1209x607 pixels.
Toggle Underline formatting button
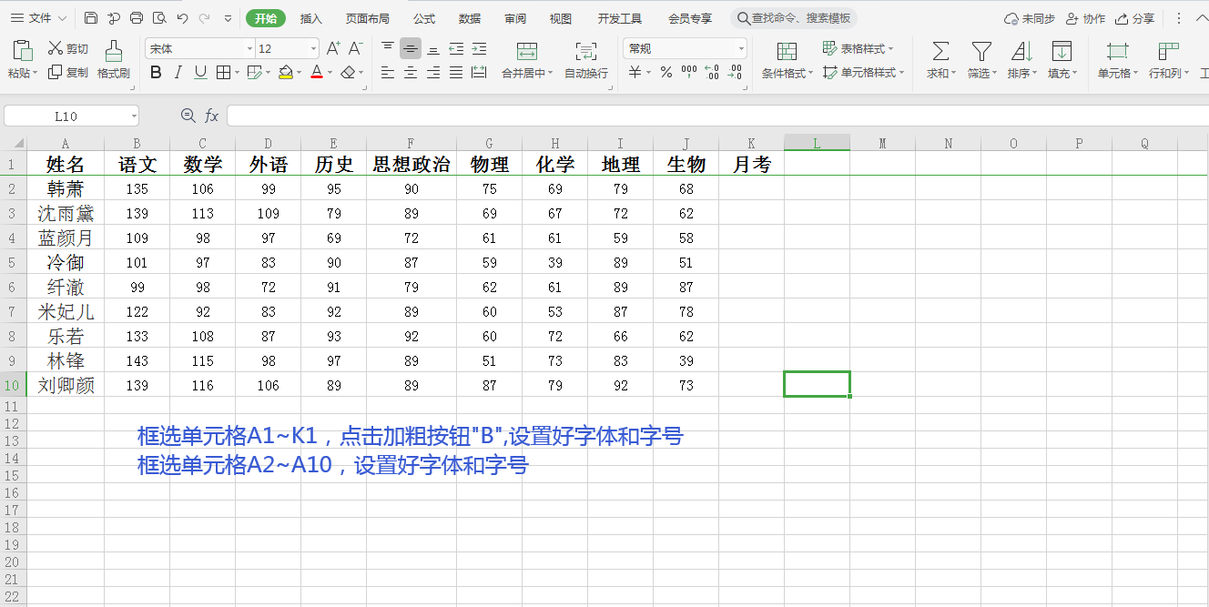click(200, 73)
